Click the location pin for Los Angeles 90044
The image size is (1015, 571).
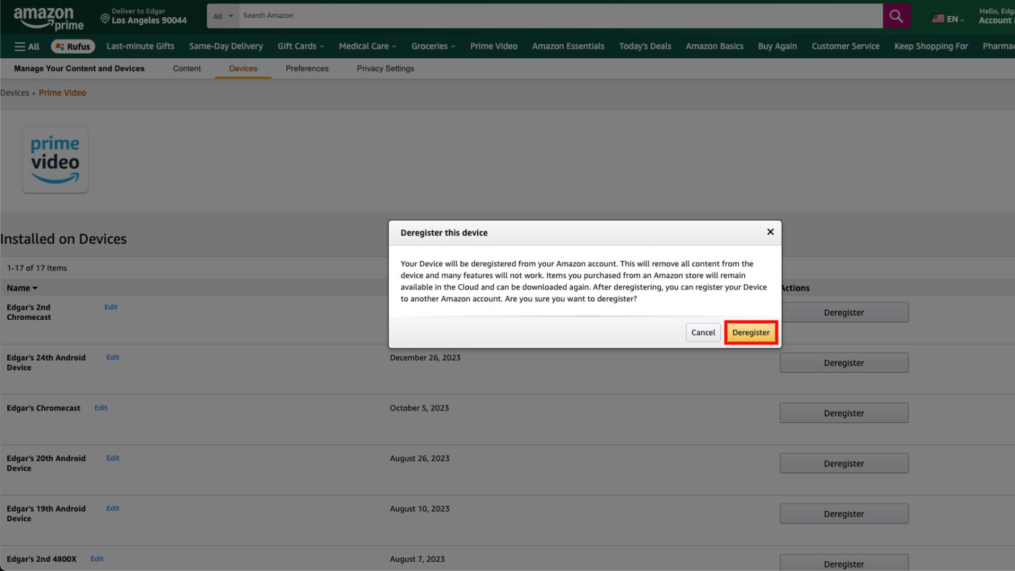point(105,19)
